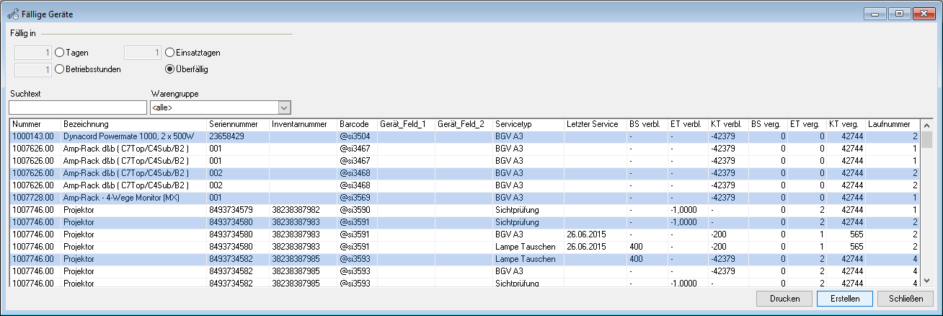This screenshot has width=943, height=316.
Task: Click the Tagen number input field
Action: point(33,53)
